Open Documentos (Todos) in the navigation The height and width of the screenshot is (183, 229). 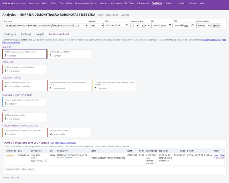coord(86,3)
